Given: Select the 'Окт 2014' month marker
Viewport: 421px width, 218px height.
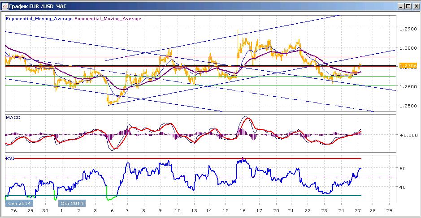Looking at the screenshot, I should coord(72,203).
